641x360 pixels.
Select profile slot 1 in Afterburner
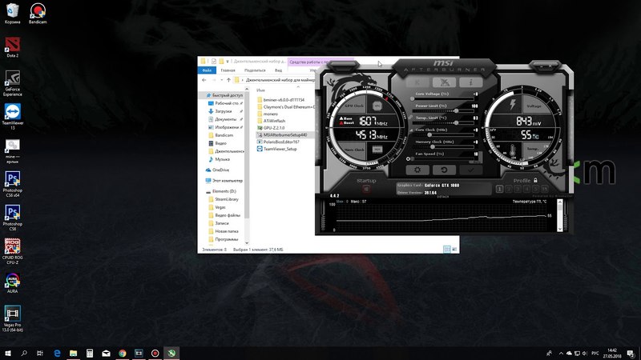coord(499,189)
